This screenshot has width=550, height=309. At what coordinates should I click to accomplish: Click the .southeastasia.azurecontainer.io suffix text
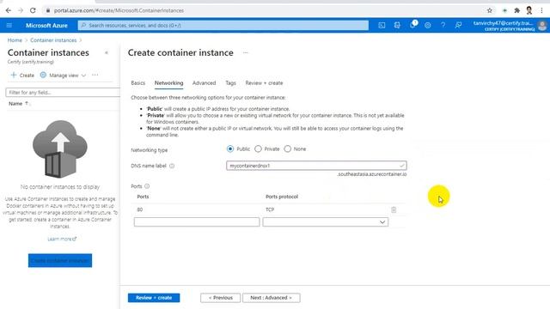[x=372, y=174]
